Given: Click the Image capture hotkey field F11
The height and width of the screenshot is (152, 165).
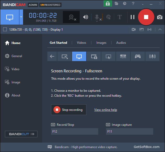Looking at the screenshot, I should [x=130, y=131].
